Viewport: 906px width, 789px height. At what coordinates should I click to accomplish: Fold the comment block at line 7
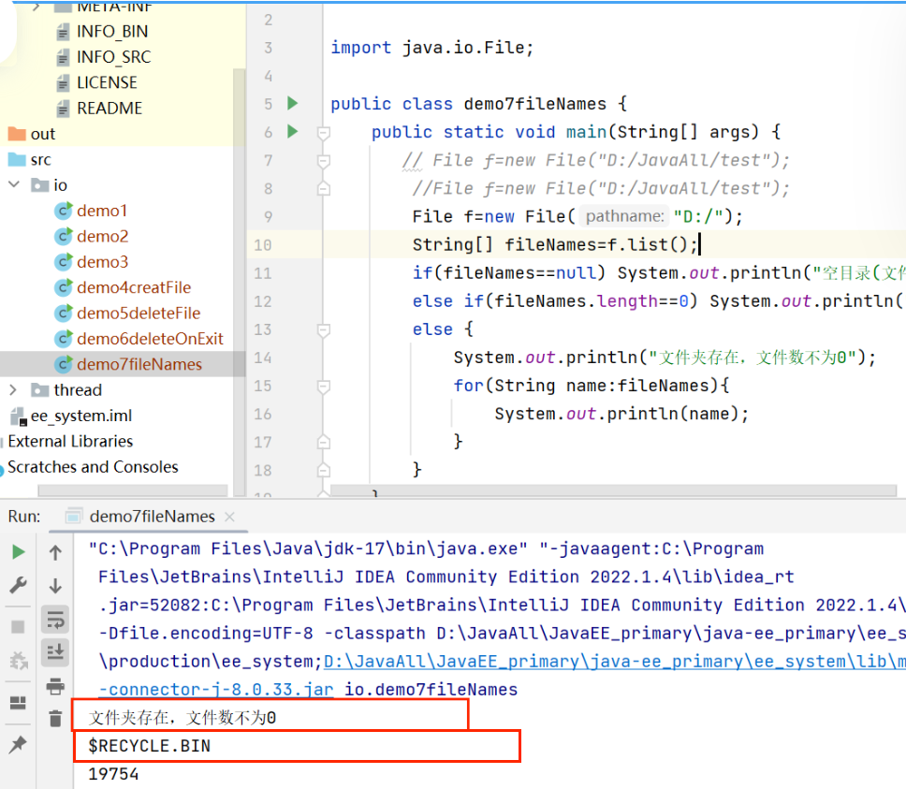324,161
